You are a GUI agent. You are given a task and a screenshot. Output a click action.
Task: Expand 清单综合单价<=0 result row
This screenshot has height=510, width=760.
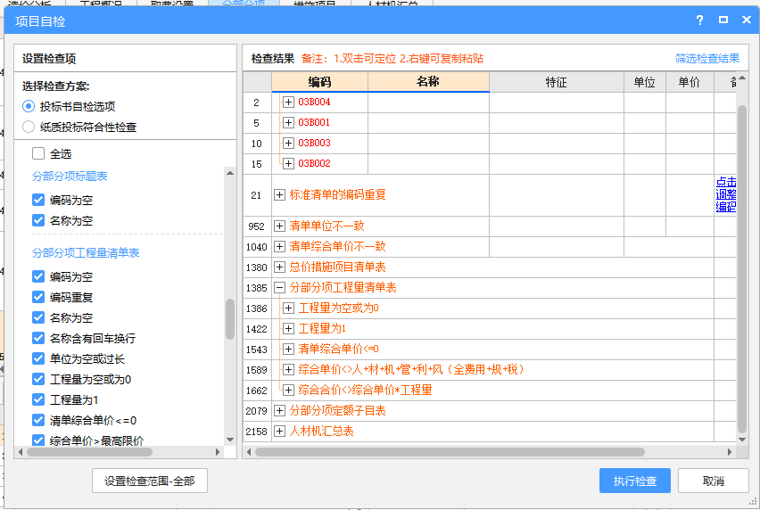(x=288, y=350)
